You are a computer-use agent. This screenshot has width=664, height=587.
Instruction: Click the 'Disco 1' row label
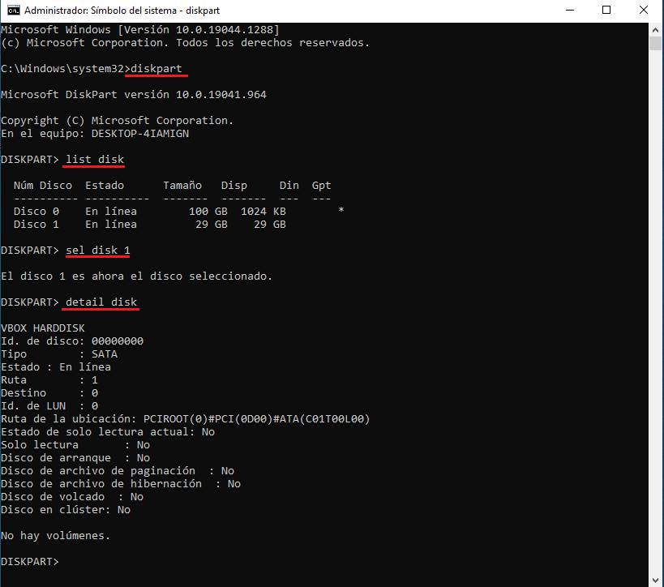(x=36, y=224)
